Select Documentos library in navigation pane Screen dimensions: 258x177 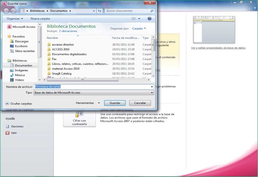point(20,65)
